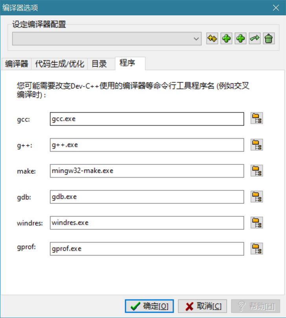Open the 代码生成/优化 tab
286x318 pixels.
coord(59,64)
